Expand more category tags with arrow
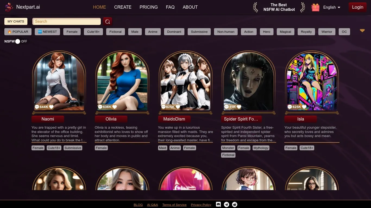The image size is (371, 208). click(x=362, y=31)
